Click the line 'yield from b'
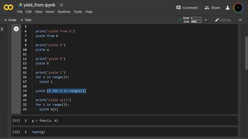 coord(47,36)
